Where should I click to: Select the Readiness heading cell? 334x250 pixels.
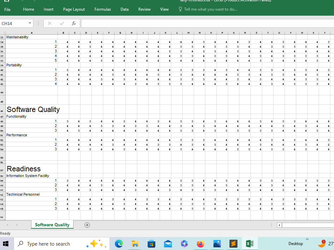coord(31,169)
